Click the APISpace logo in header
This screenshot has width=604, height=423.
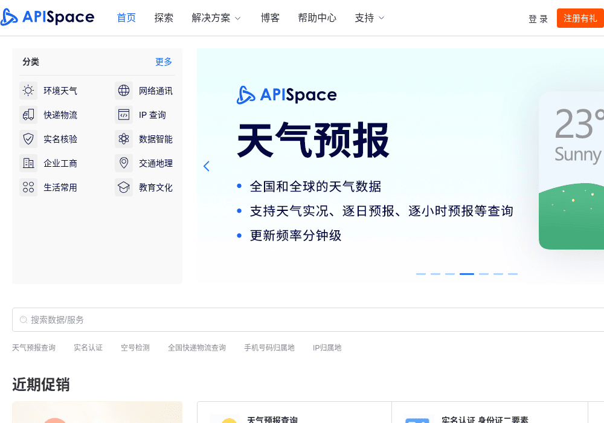click(x=48, y=18)
